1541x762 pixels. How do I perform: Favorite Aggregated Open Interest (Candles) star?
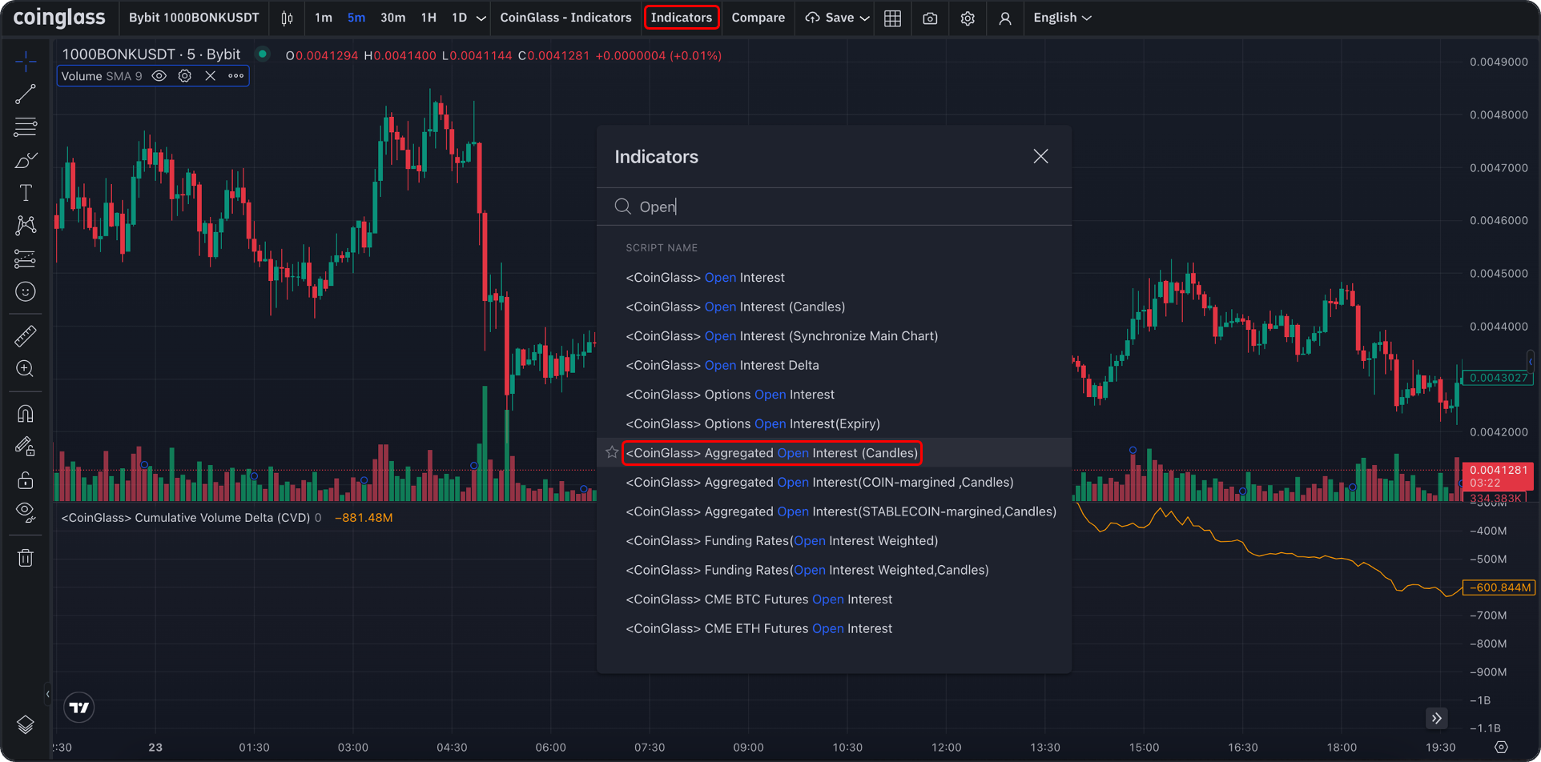click(x=612, y=453)
